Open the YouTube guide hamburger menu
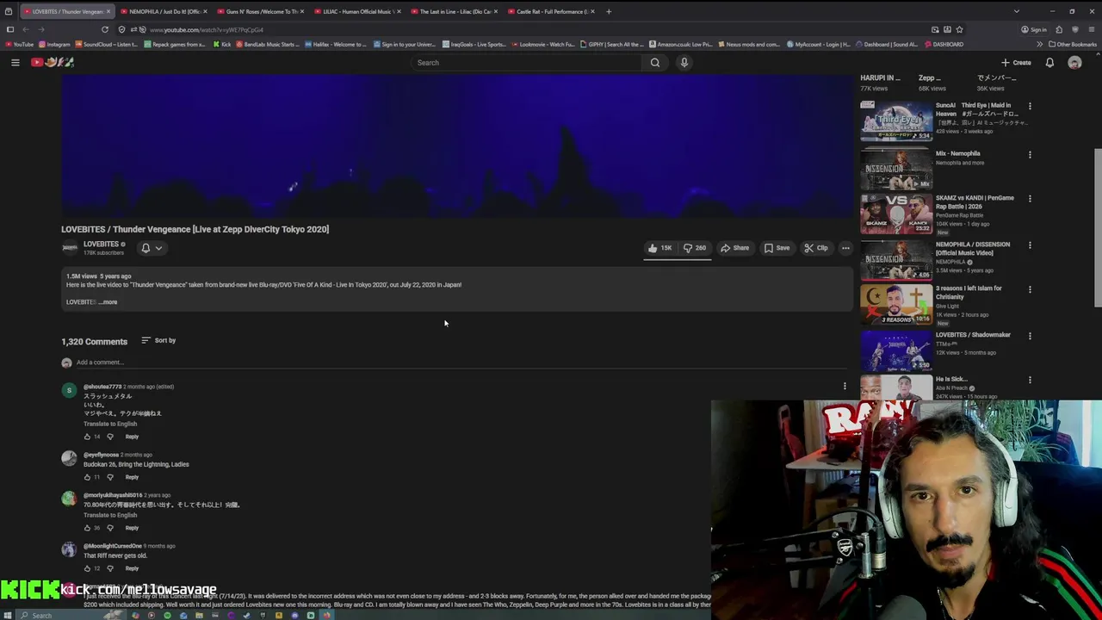The width and height of the screenshot is (1102, 620). coord(15,62)
